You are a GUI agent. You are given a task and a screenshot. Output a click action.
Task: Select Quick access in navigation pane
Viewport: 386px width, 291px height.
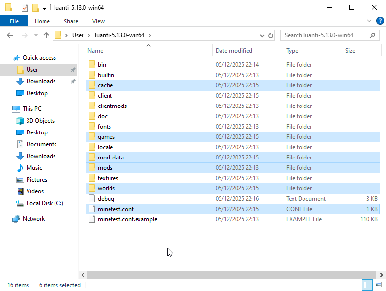coord(39,58)
